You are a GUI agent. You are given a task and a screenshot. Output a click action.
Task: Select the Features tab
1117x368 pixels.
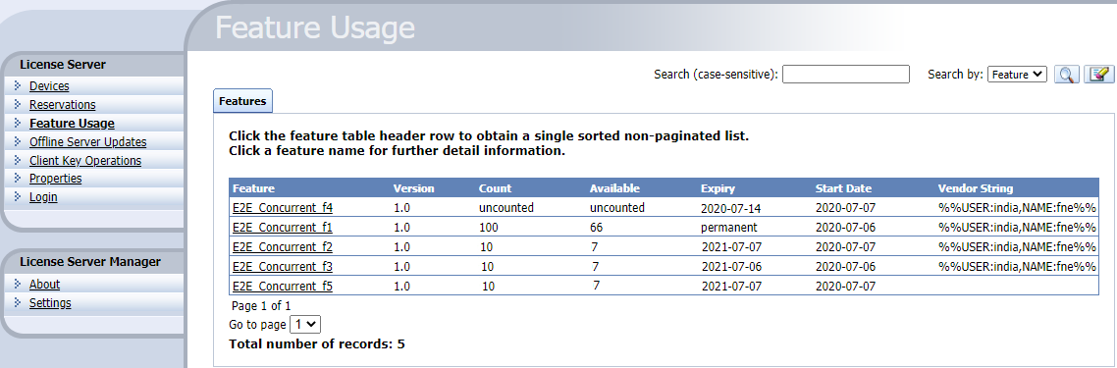click(x=242, y=101)
